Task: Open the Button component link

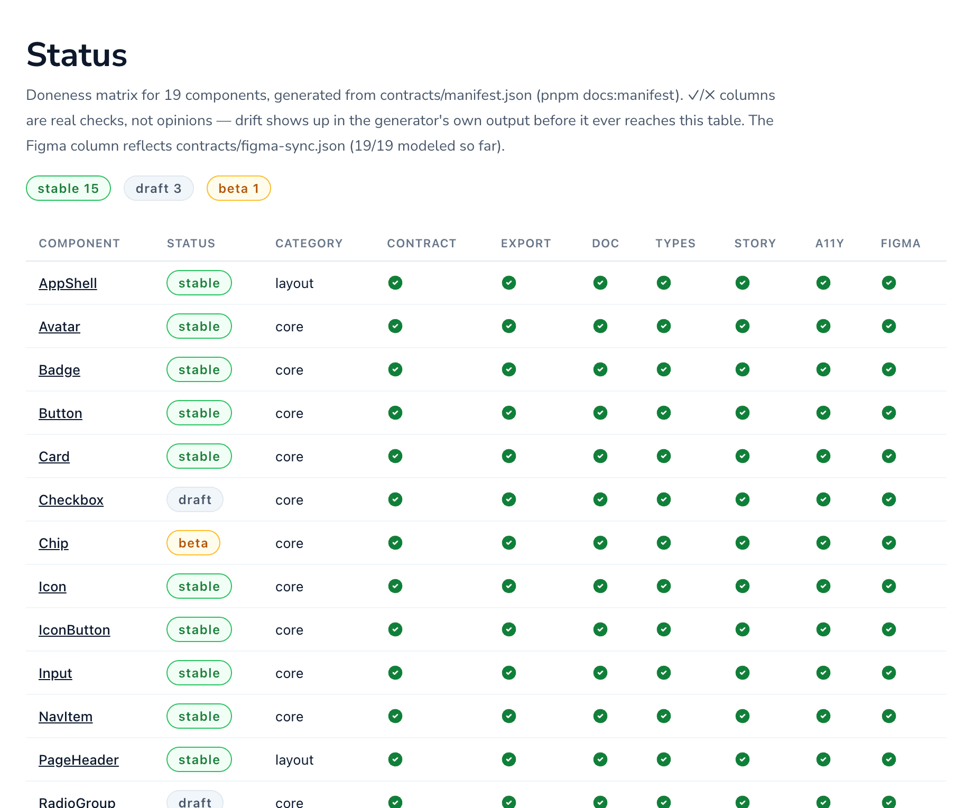Action: pyautogui.click(x=60, y=413)
